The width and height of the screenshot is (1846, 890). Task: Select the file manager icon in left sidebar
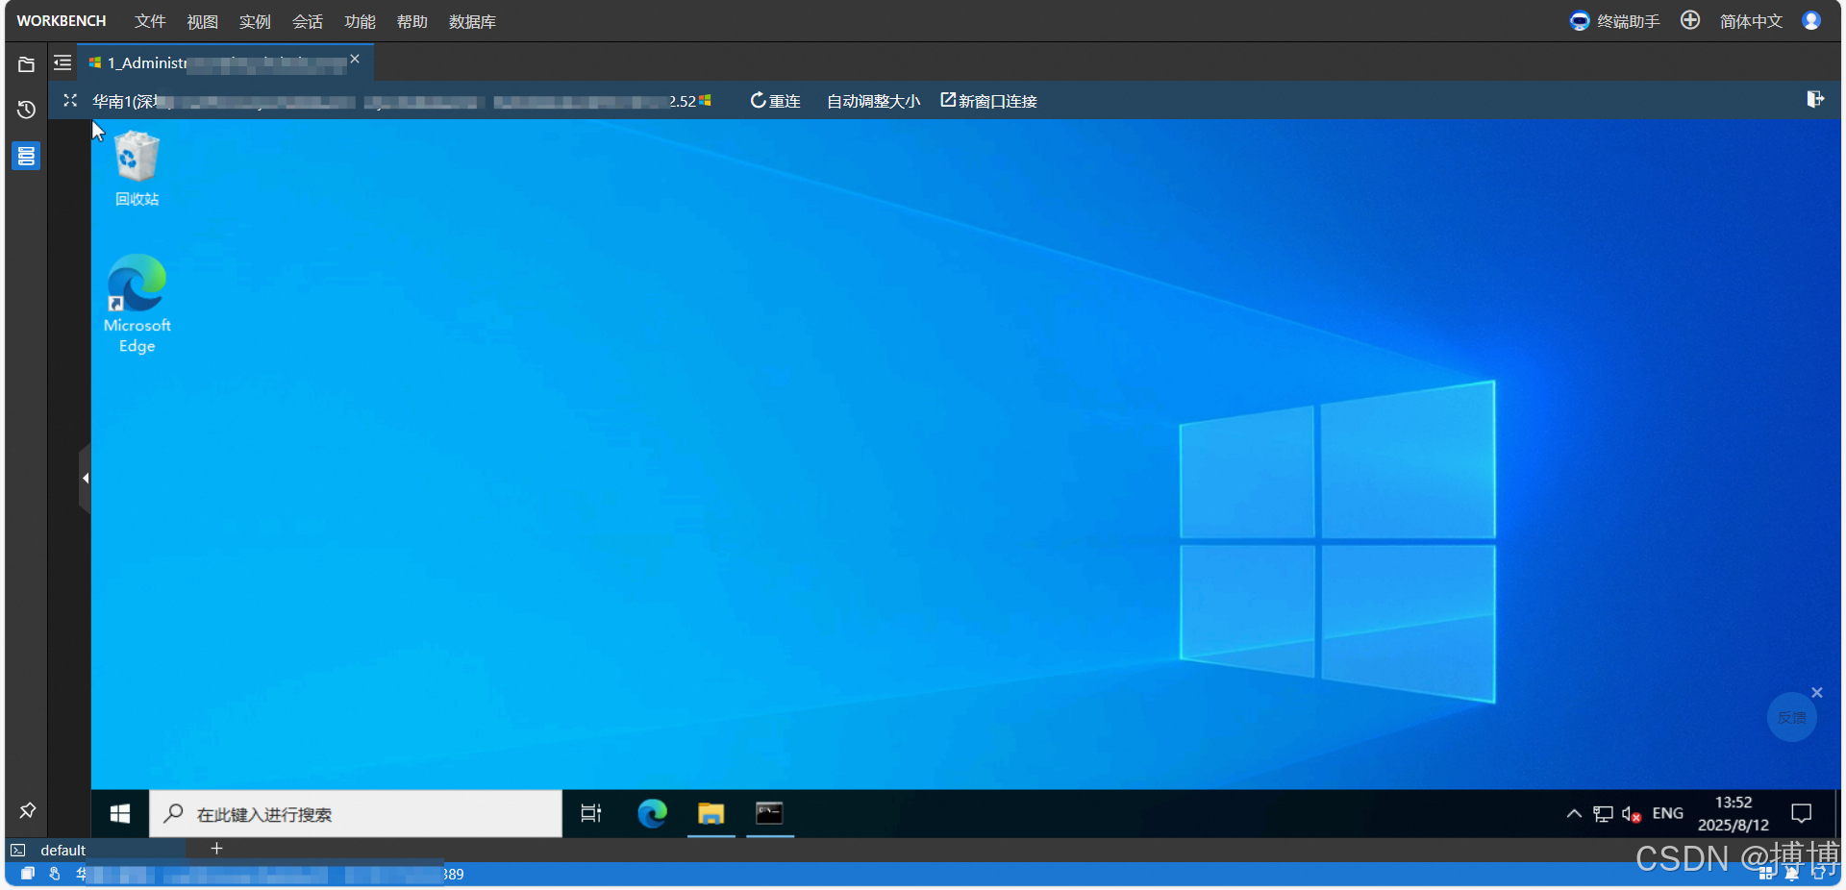coord(26,63)
